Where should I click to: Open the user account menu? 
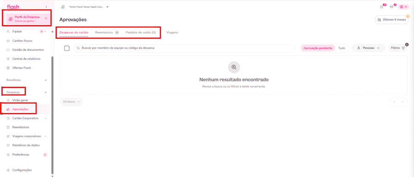(403, 7)
